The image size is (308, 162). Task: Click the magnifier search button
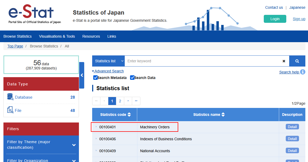[297, 61]
